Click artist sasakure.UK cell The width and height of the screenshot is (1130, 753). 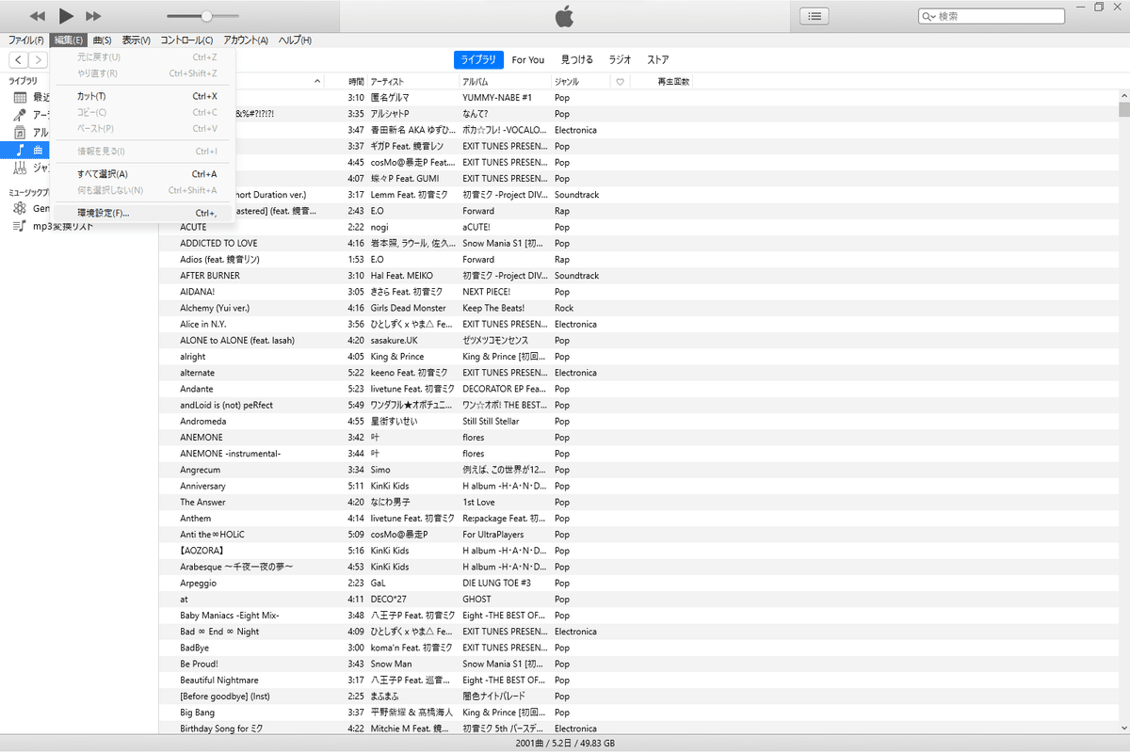pos(395,340)
